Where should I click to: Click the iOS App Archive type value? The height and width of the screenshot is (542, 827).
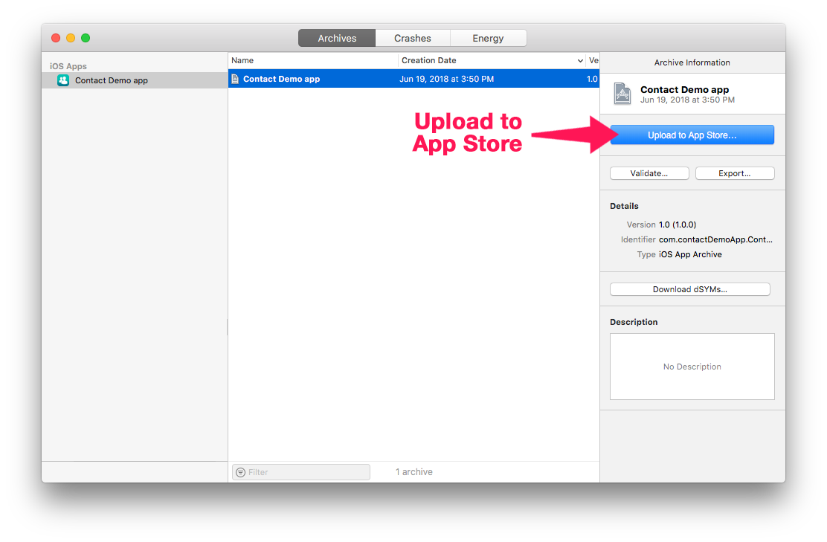coord(690,254)
